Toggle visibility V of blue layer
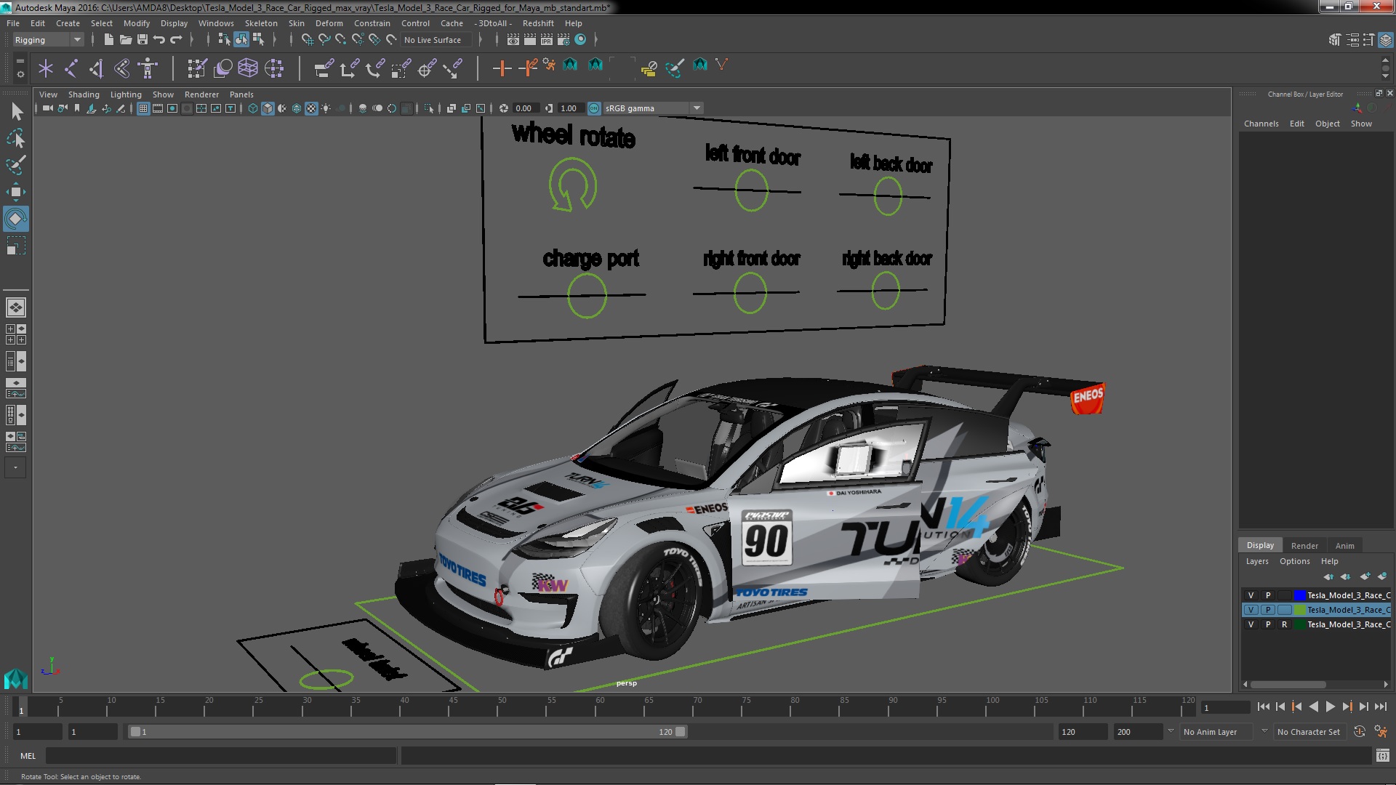This screenshot has height=785, width=1396. 1251,595
